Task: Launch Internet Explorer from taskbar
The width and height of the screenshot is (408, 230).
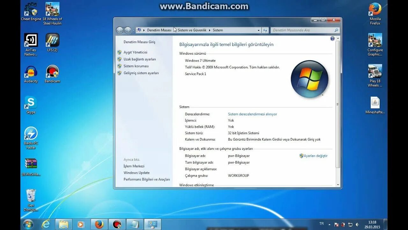Action: (46, 224)
